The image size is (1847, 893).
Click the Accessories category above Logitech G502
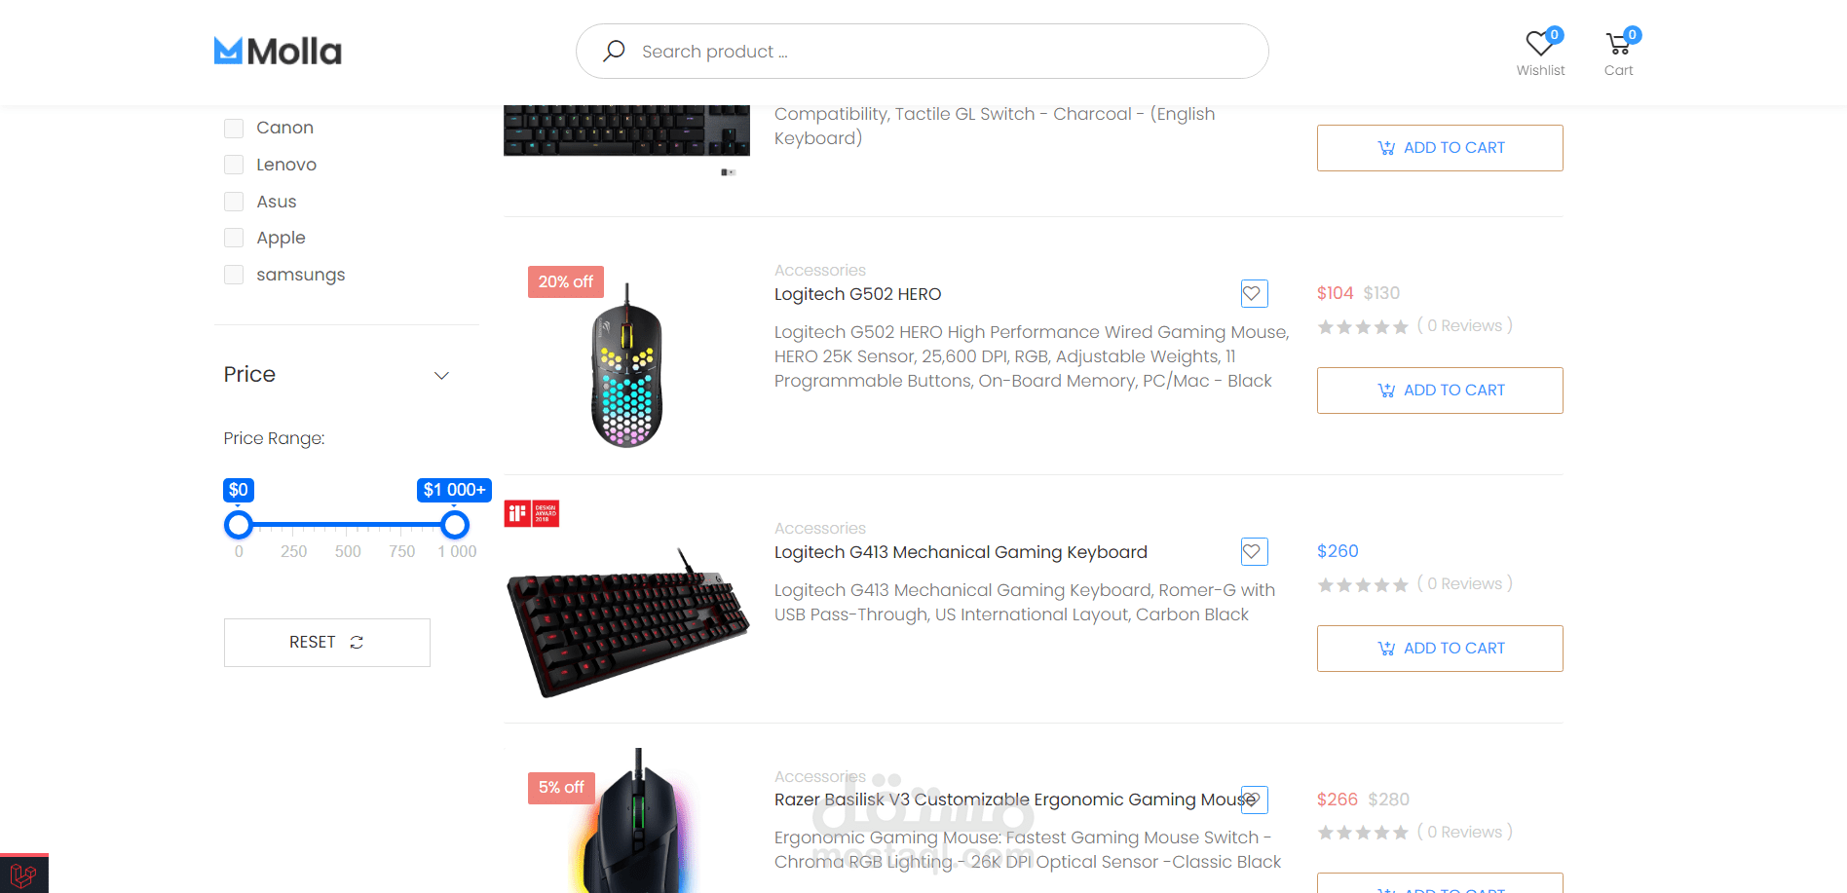820,270
